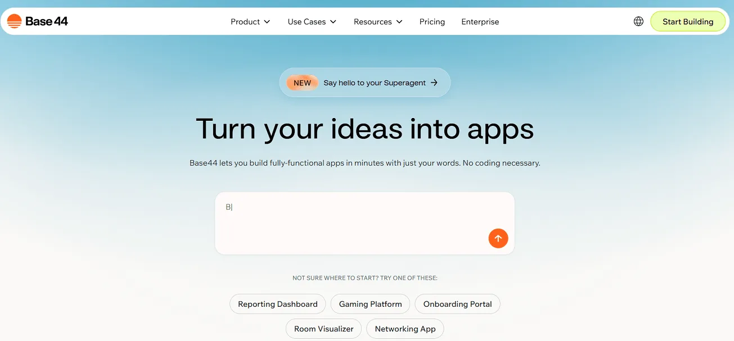Screen dimensions: 734x341
Task: Select the Room Visualizer suggestion
Action: (324, 329)
